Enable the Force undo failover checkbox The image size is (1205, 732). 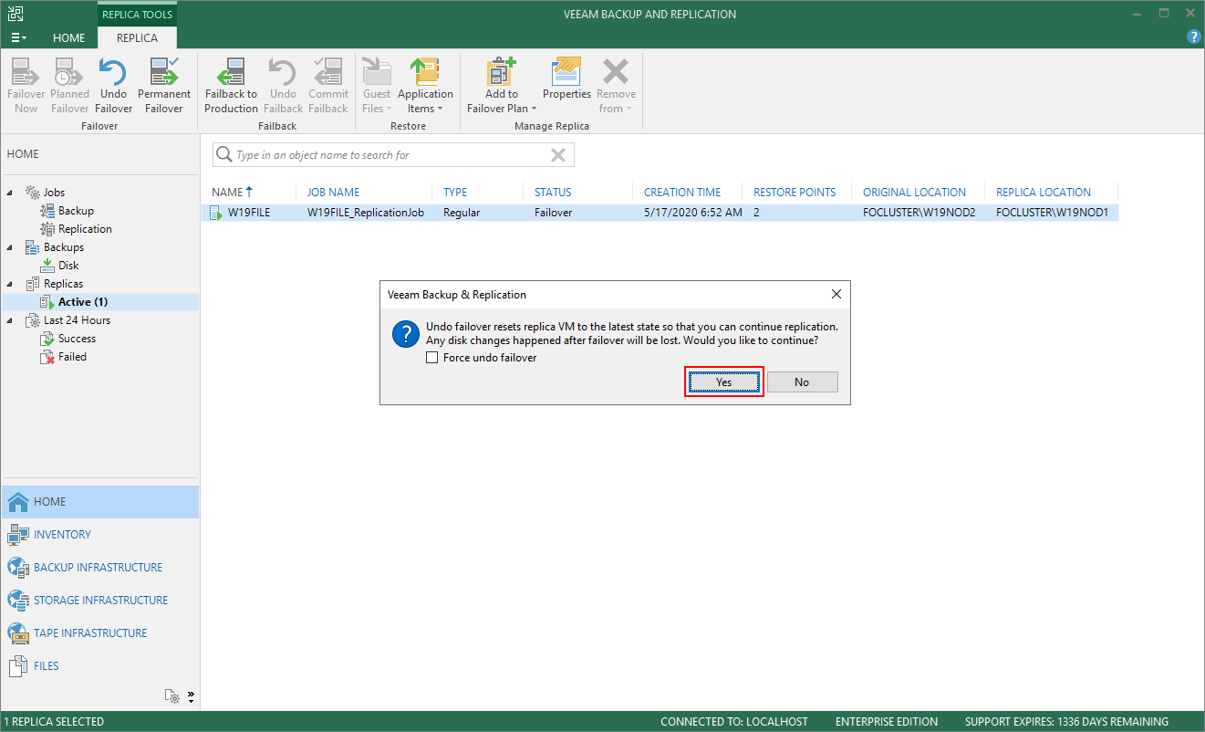[432, 358]
